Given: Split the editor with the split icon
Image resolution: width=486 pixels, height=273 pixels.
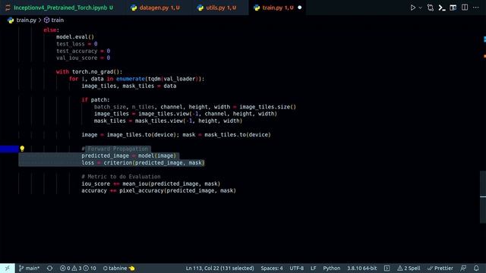Looking at the screenshot, I should click(464, 8).
